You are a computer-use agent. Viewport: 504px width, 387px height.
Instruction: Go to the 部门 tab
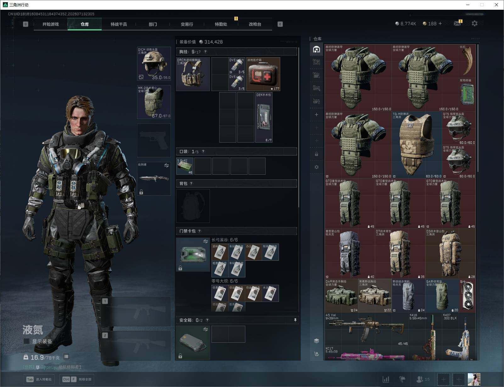153,24
